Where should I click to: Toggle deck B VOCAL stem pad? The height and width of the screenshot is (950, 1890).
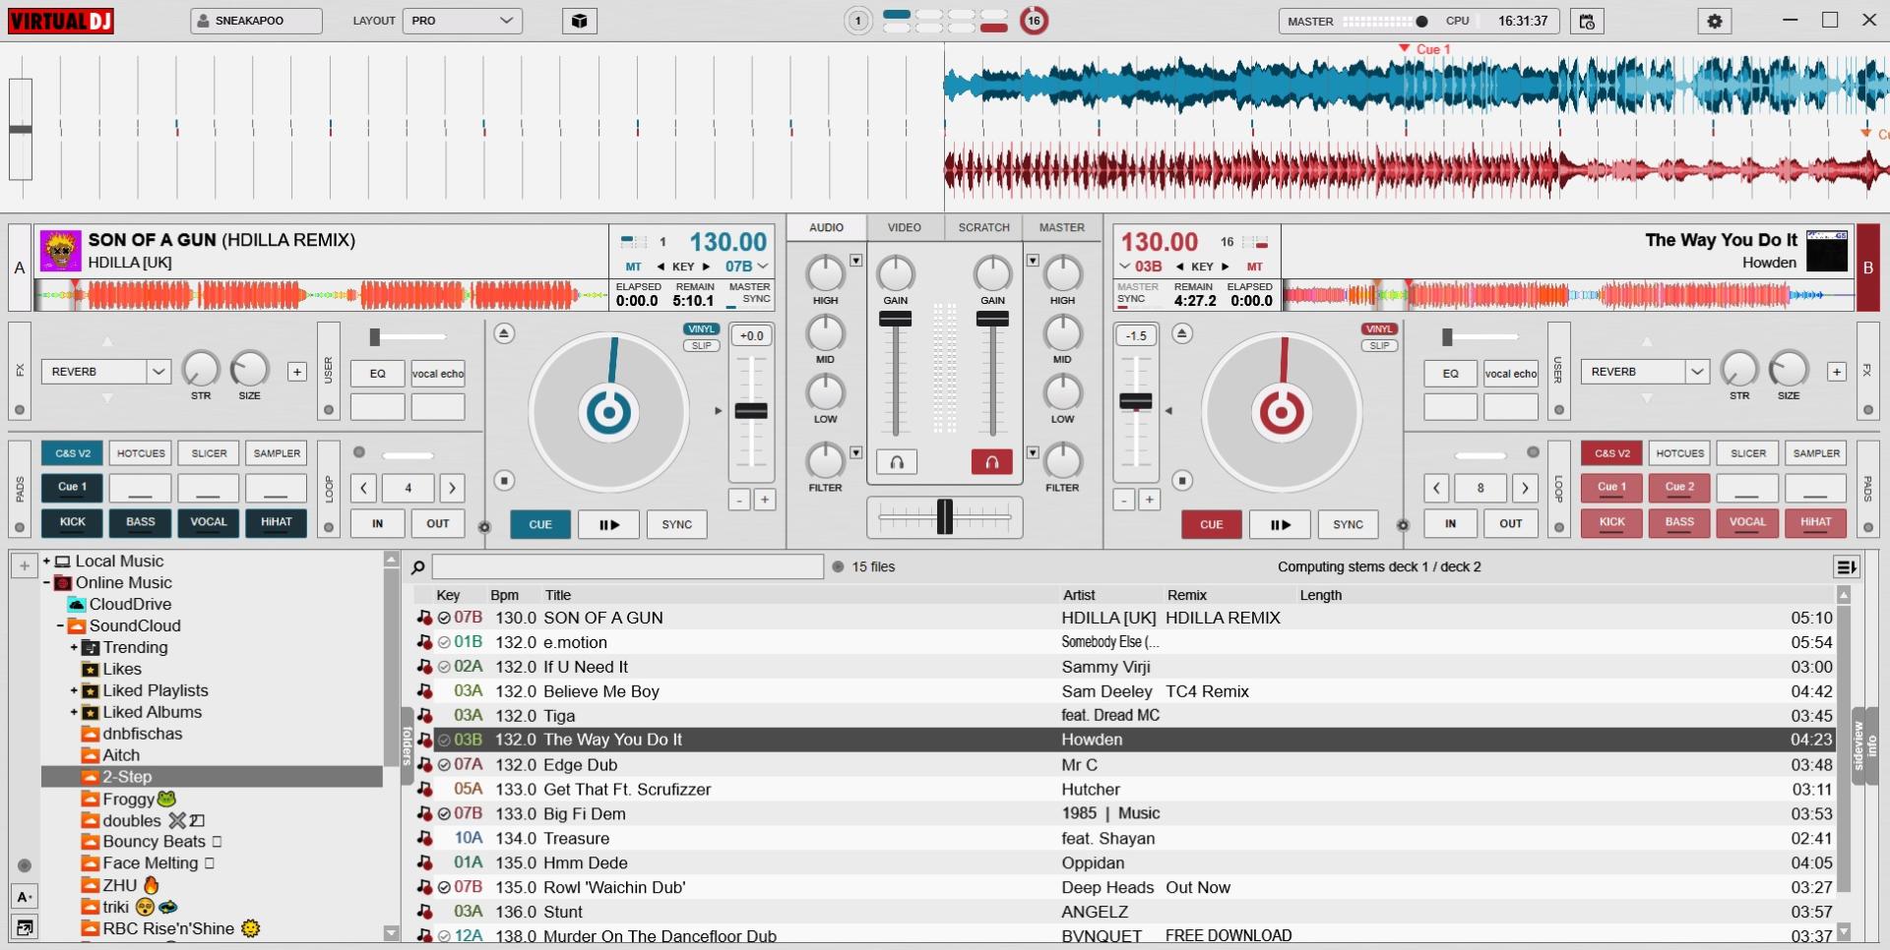tap(1747, 523)
